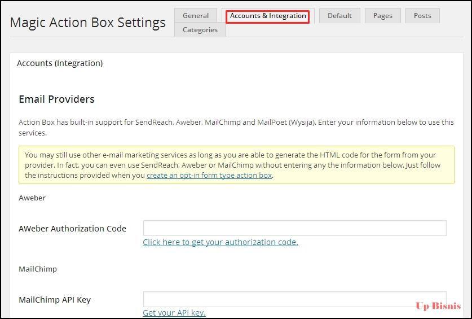Image resolution: width=472 pixels, height=319 pixels.
Task: Focus the AWeber Authorization Code field
Action: [295, 228]
